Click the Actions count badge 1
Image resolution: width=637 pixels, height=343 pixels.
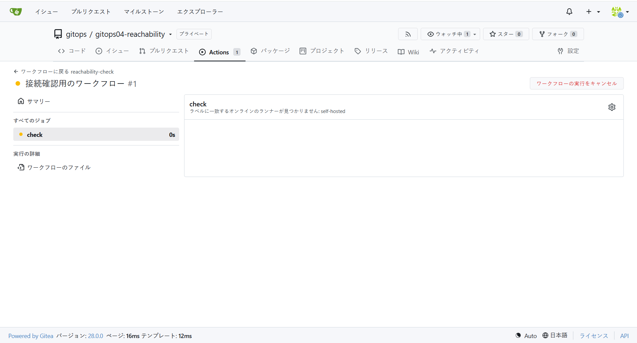tap(237, 52)
